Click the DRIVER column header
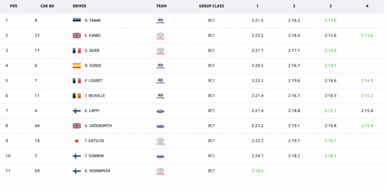Viewport: 387px width, 191px height. coord(79,6)
